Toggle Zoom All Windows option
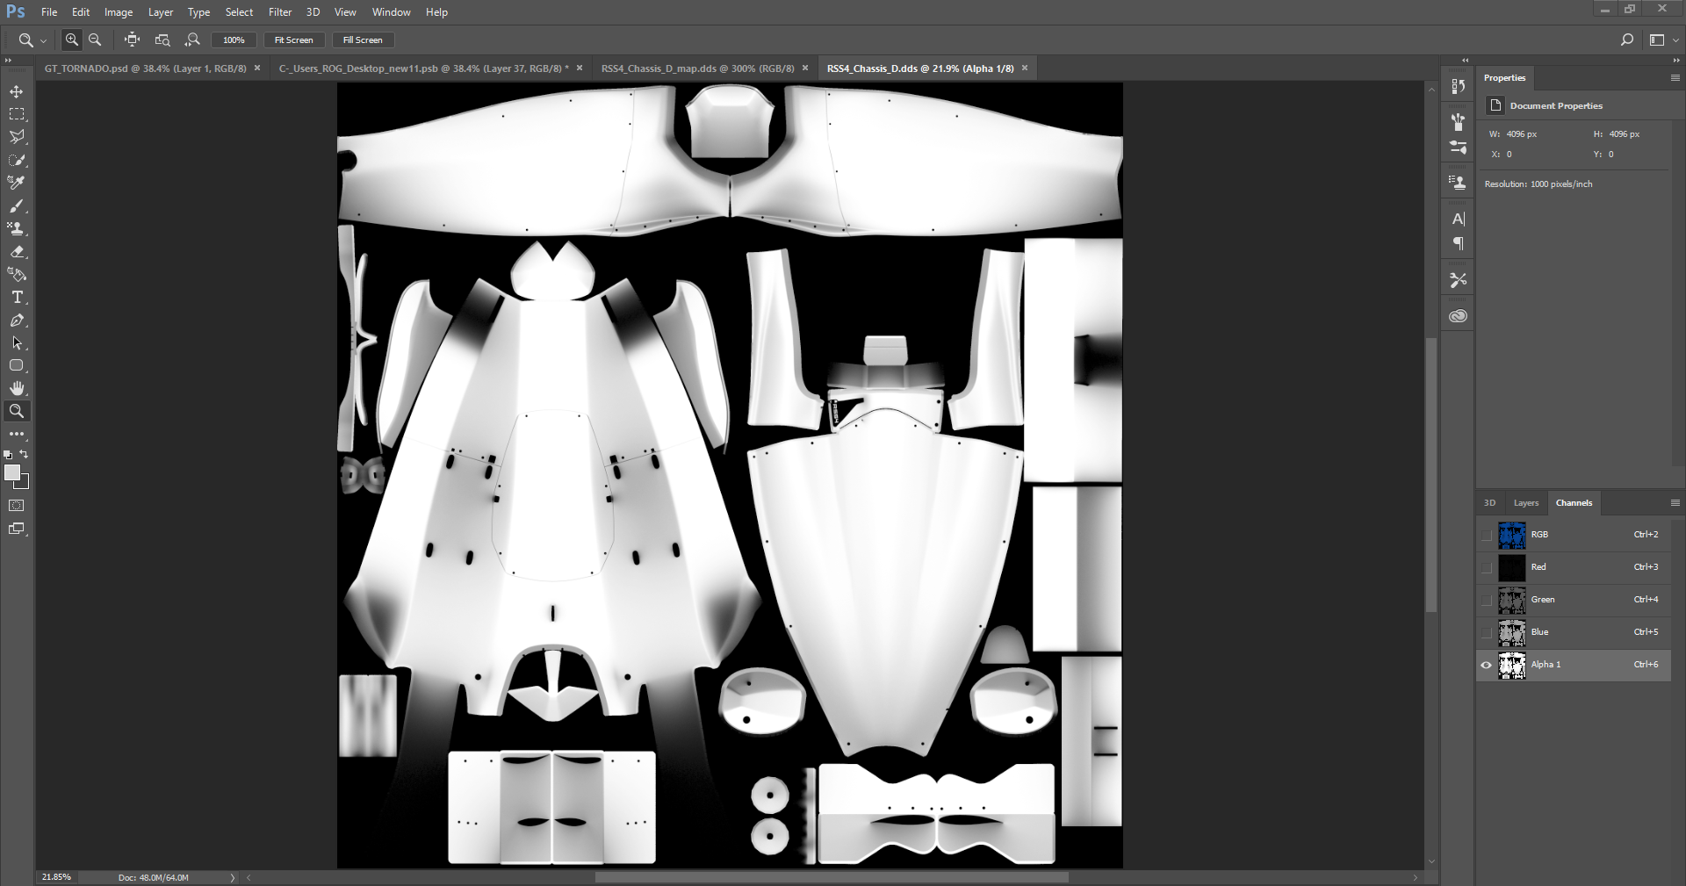Viewport: 1686px width, 886px height. pyautogui.click(x=162, y=40)
